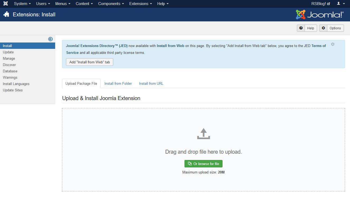Image resolution: width=350 pixels, height=212 pixels.
Task: Click the "Extensions: Install" page title
Action: click(34, 15)
